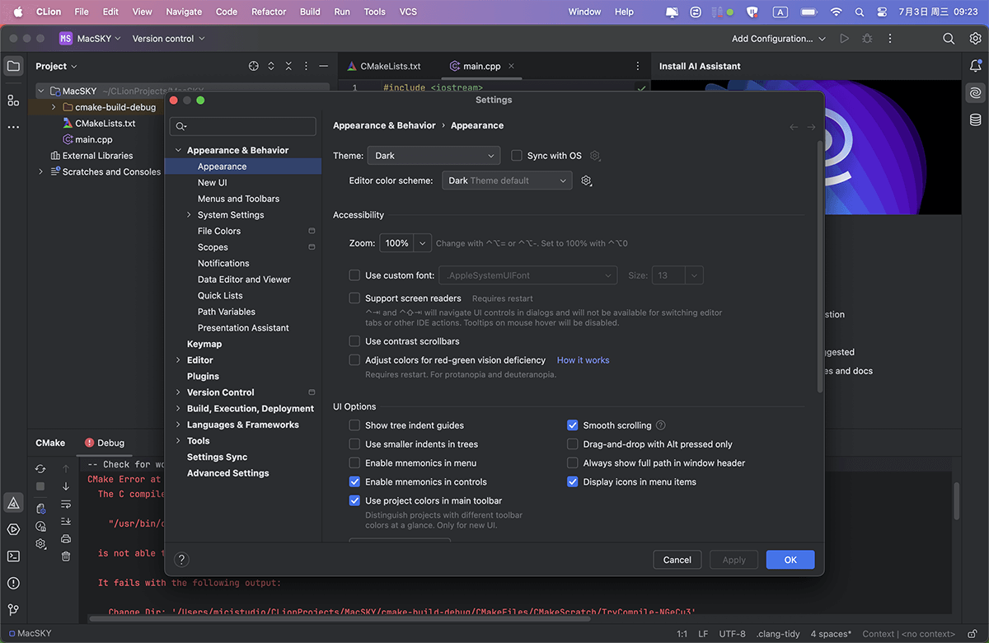Click the OK button

click(x=790, y=560)
